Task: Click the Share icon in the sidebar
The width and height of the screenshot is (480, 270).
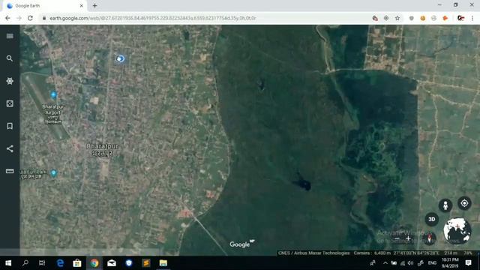Action: [x=10, y=148]
